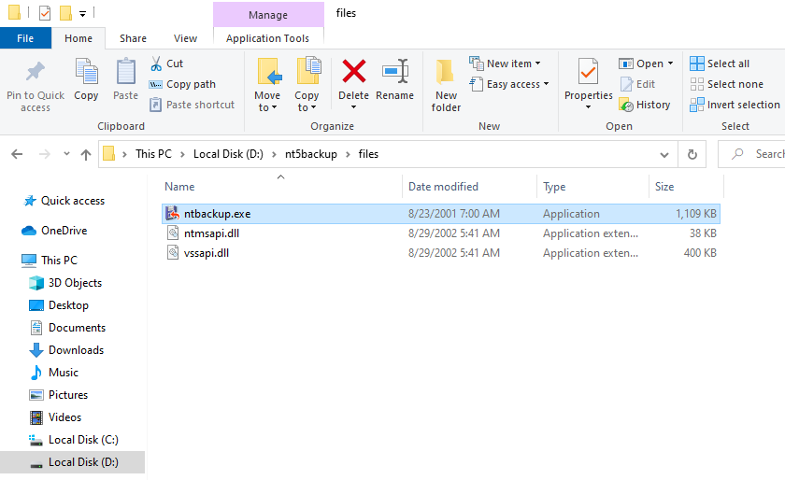Click the new folder quick access toolbar icon
This screenshot has width=785, height=480.
tap(65, 12)
